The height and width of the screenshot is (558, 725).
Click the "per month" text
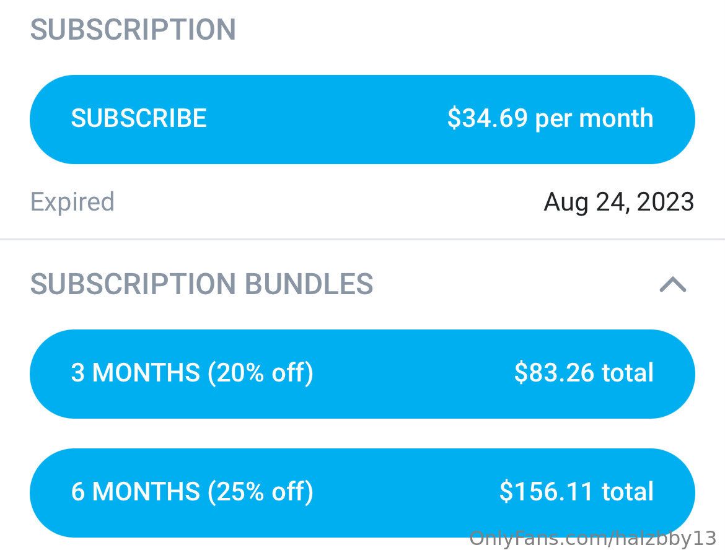pos(594,118)
